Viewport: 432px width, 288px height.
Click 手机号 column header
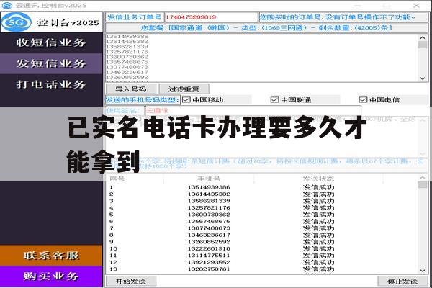(x=209, y=179)
